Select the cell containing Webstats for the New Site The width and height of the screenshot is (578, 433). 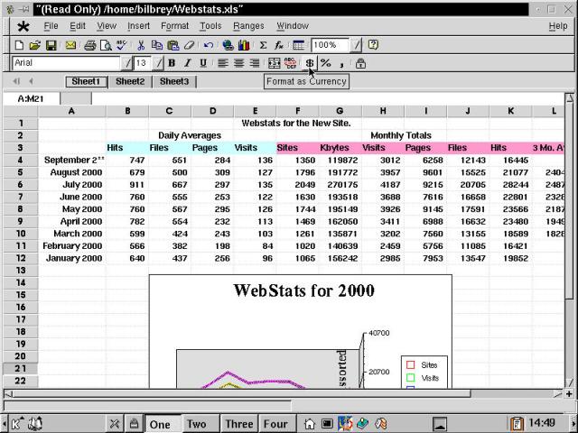click(x=295, y=123)
